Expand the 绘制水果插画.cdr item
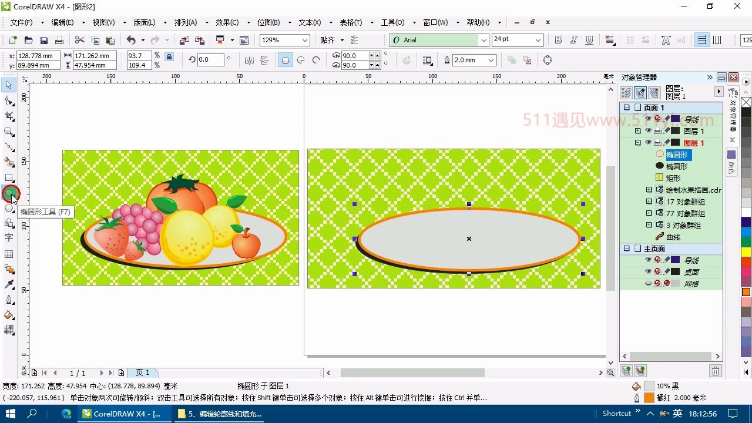Screen dimensions: 752x423 [x=649, y=190]
